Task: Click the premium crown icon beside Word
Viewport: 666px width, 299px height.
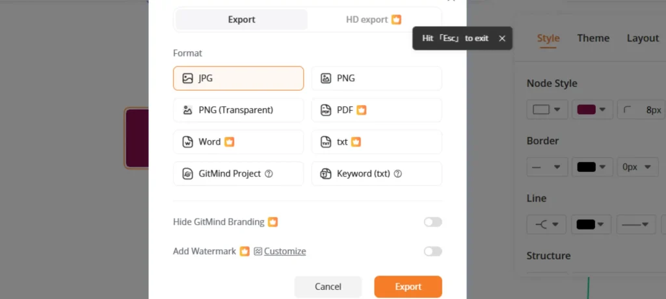Action: point(230,142)
